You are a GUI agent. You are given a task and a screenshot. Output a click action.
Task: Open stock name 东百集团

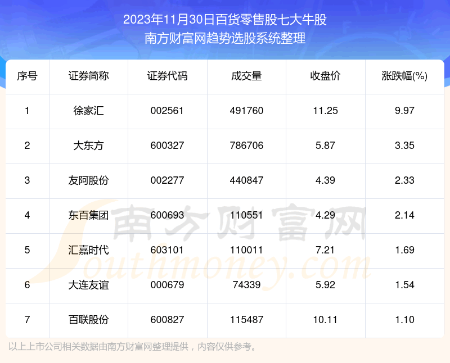(88, 215)
